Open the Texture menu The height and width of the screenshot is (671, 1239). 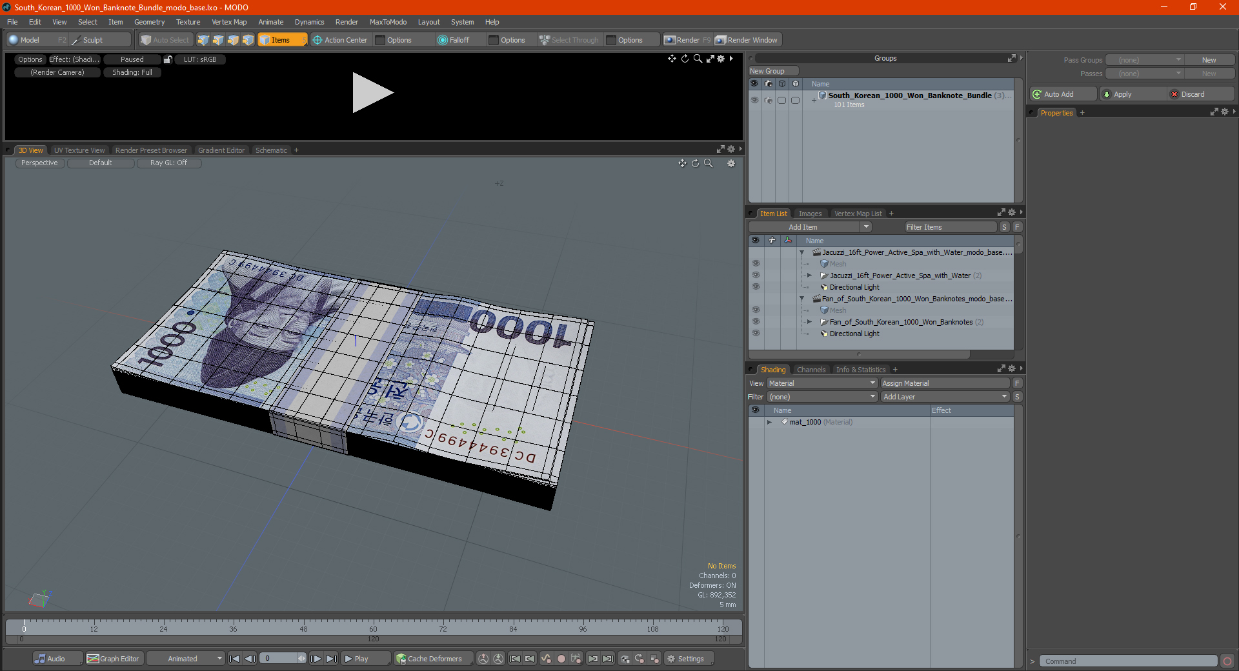(x=188, y=22)
